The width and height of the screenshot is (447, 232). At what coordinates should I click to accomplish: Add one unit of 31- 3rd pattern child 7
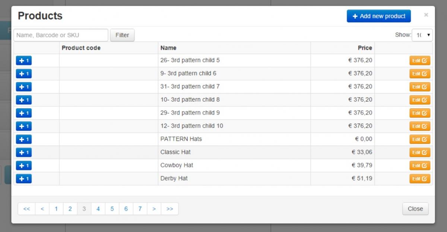[24, 87]
